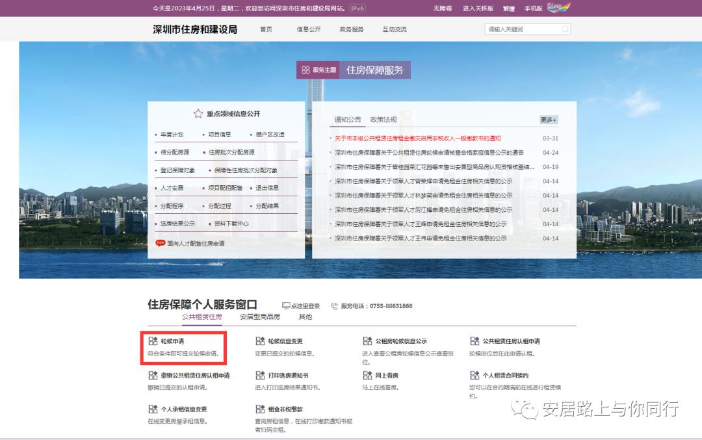This screenshot has width=702, height=440.
Task: Click the 服务主题 grid icon beside housing services
Action: coord(304,68)
